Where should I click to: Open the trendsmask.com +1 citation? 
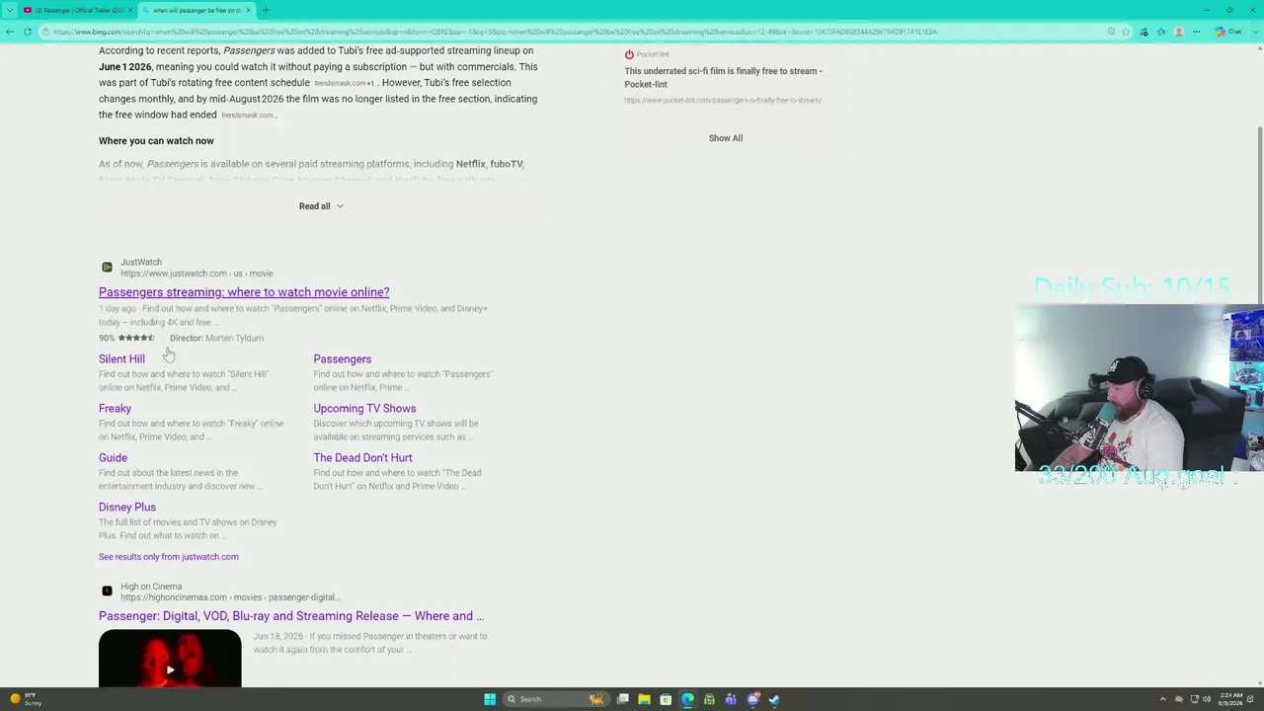[x=344, y=83]
